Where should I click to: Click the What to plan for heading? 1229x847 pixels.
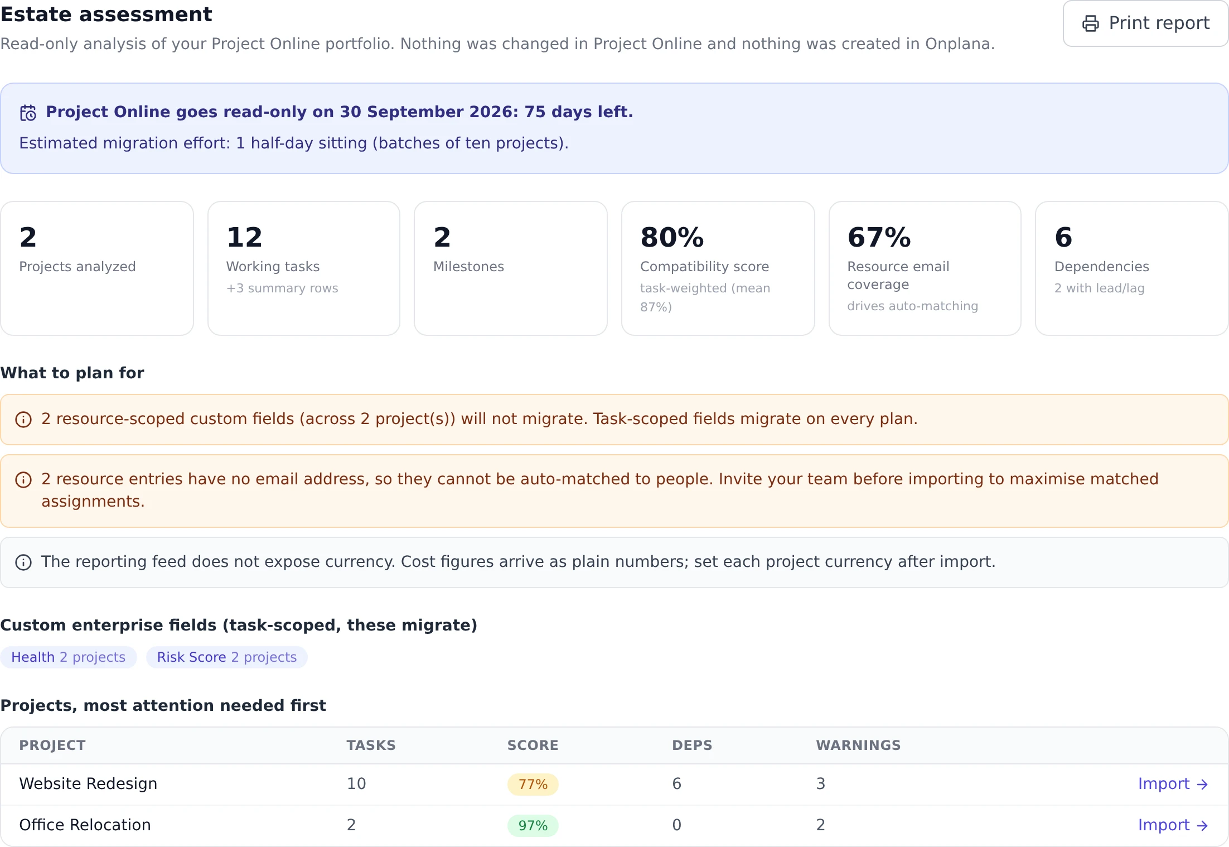[x=72, y=373]
